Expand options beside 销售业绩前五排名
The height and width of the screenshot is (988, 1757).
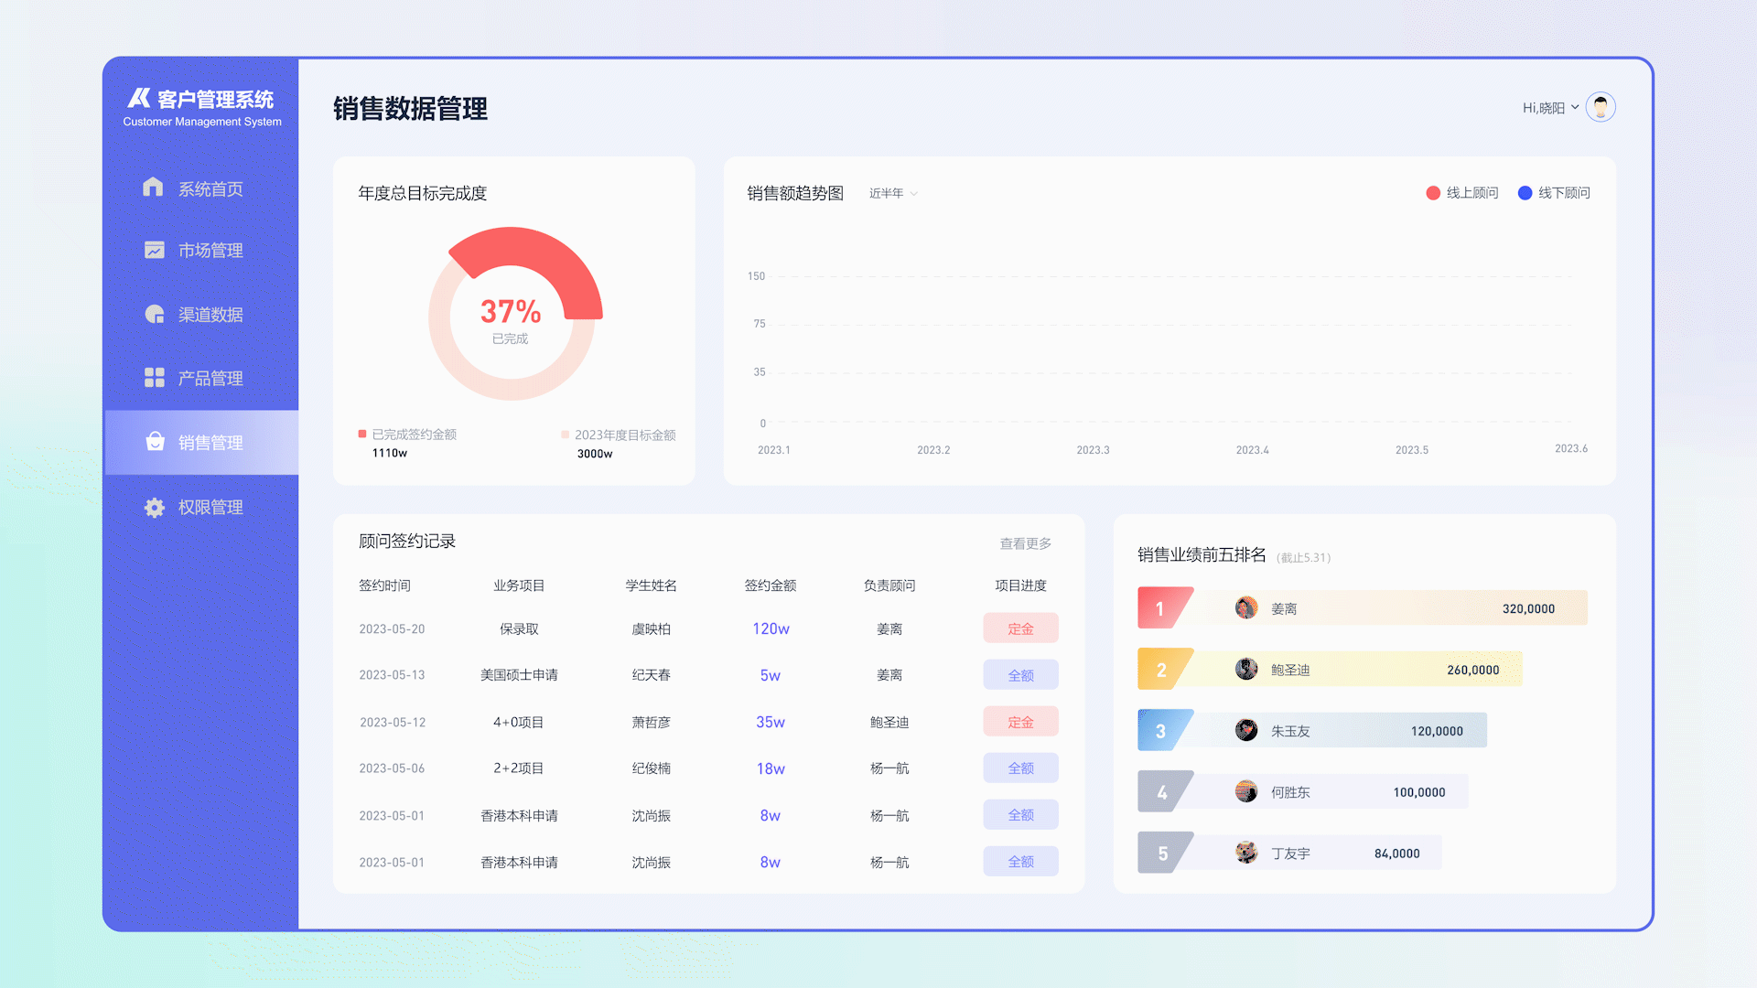tap(1304, 557)
